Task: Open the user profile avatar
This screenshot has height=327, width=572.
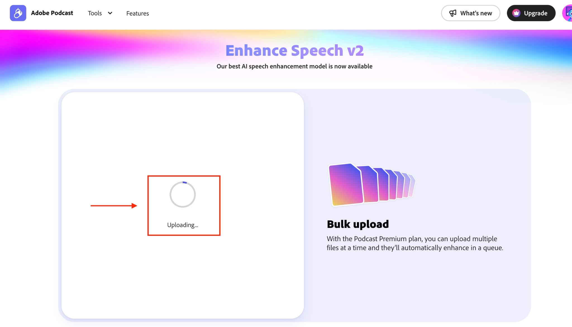Action: 568,13
